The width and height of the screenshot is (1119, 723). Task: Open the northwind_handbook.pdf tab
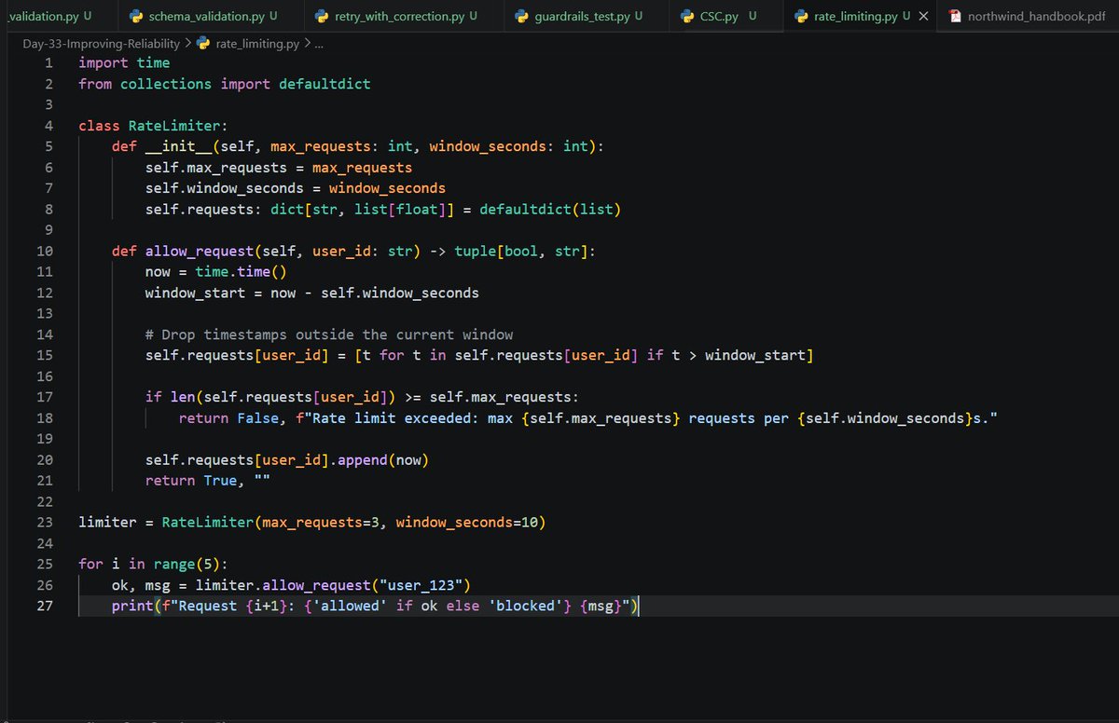1037,16
